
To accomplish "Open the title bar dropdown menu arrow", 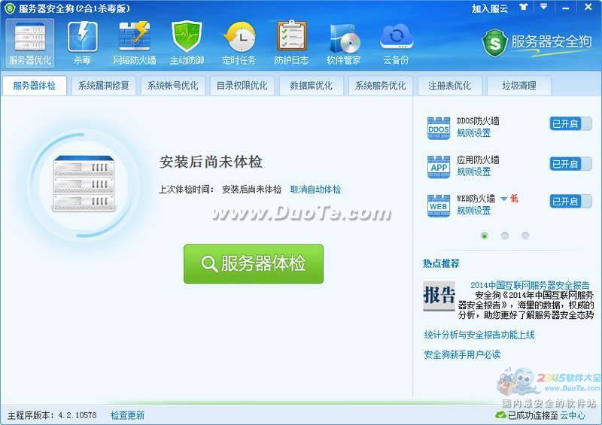I will pyautogui.click(x=543, y=7).
